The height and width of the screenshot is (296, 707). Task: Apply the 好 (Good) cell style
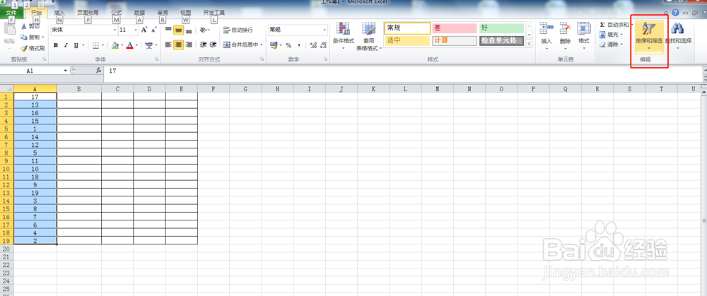(x=501, y=28)
